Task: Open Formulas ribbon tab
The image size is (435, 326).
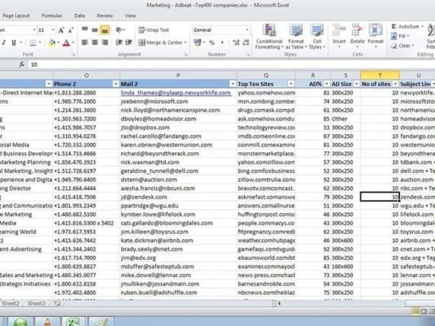Action: pyautogui.click(x=52, y=16)
